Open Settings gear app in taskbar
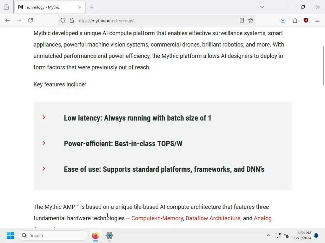The height and width of the screenshot is (243, 325). 109,235
